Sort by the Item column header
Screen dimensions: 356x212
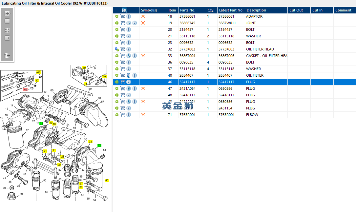coord(173,10)
